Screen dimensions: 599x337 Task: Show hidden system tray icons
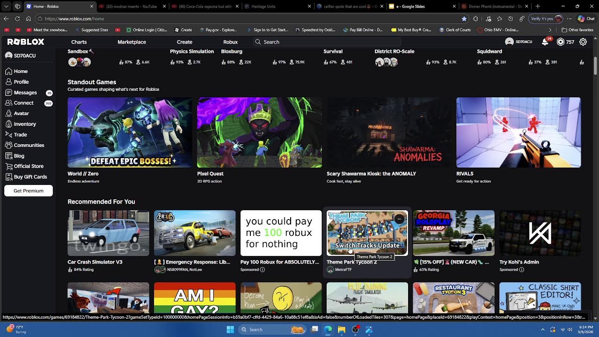(x=542, y=330)
